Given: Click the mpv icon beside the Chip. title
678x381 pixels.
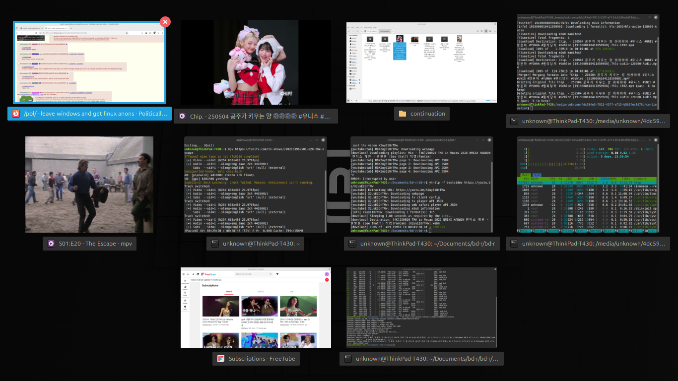Looking at the screenshot, I should coord(182,117).
